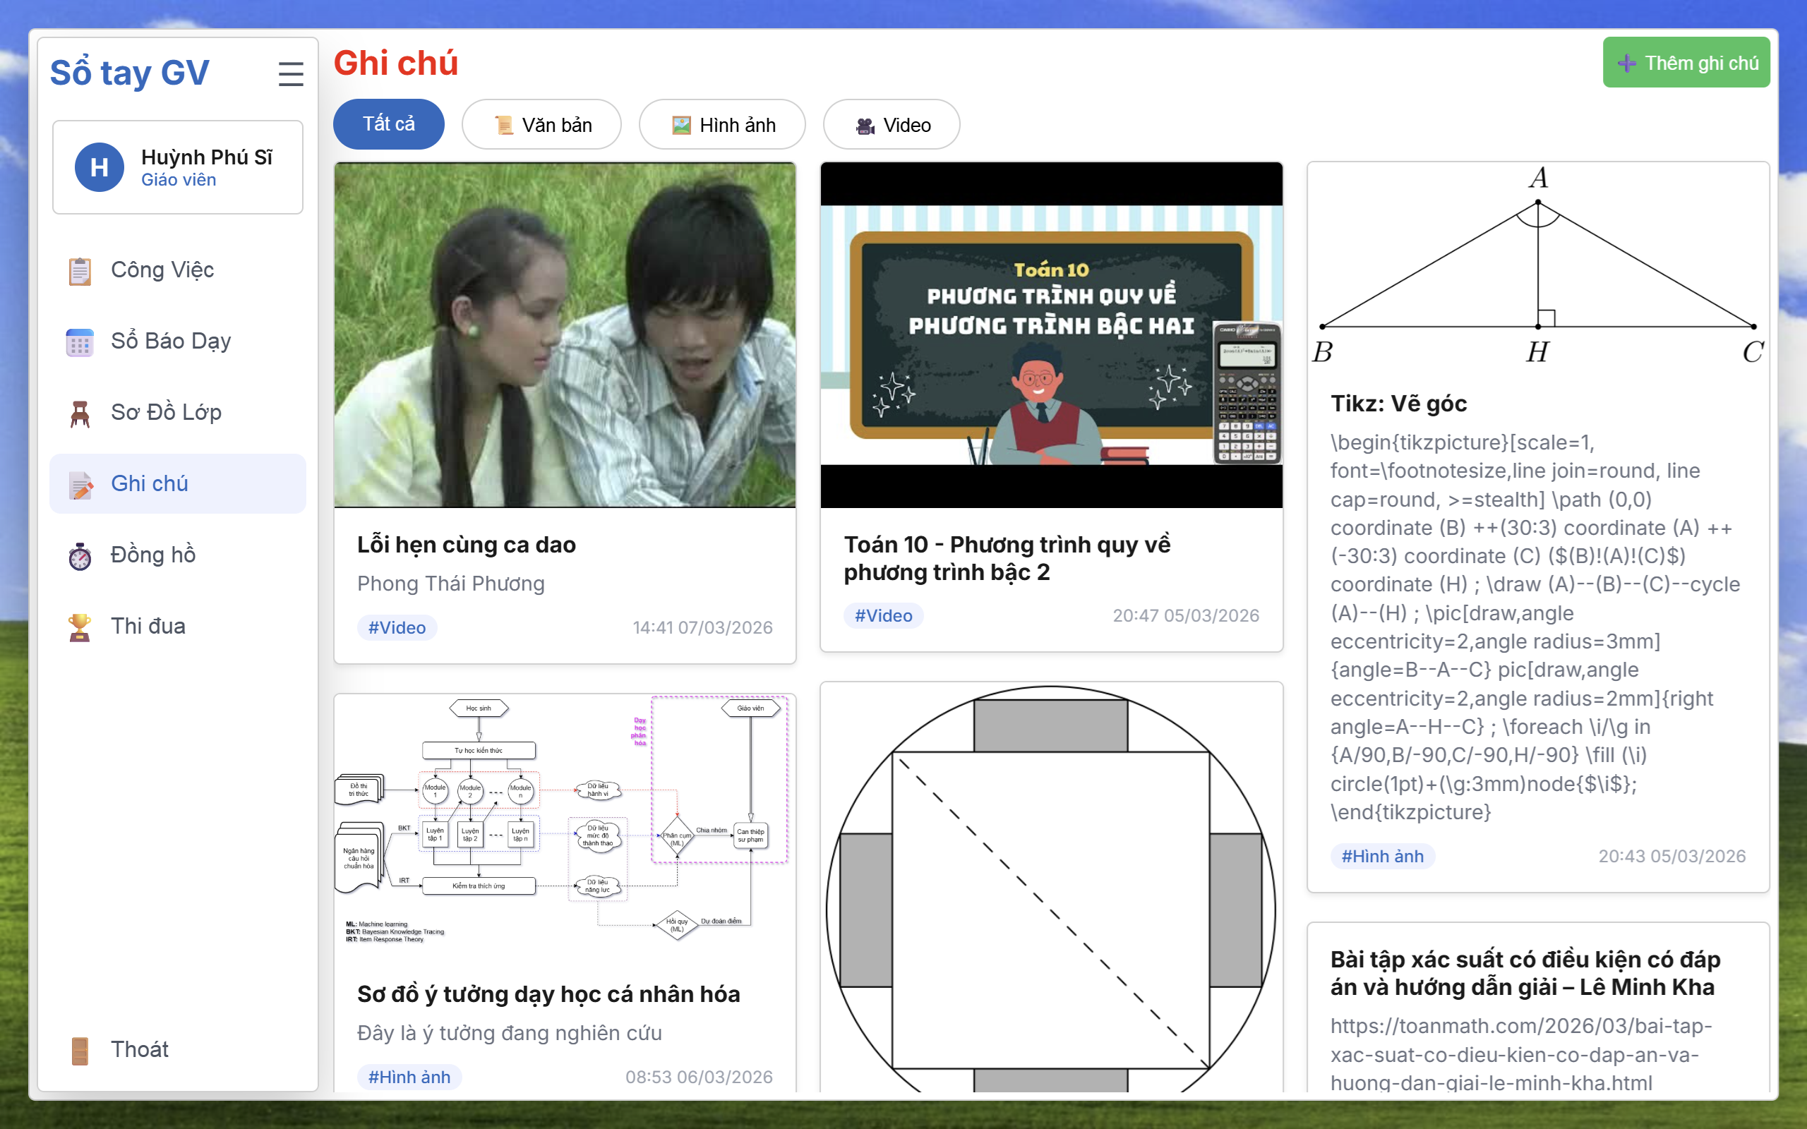The width and height of the screenshot is (1807, 1129).
Task: Click the Thêm ghi chú button
Action: 1686,62
